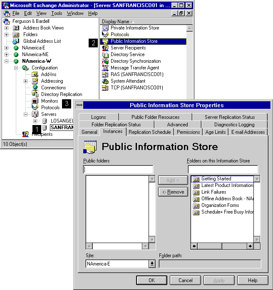The width and height of the screenshot is (273, 290).
Task: Click the Message Transfer Agent icon
Action: coord(105,68)
